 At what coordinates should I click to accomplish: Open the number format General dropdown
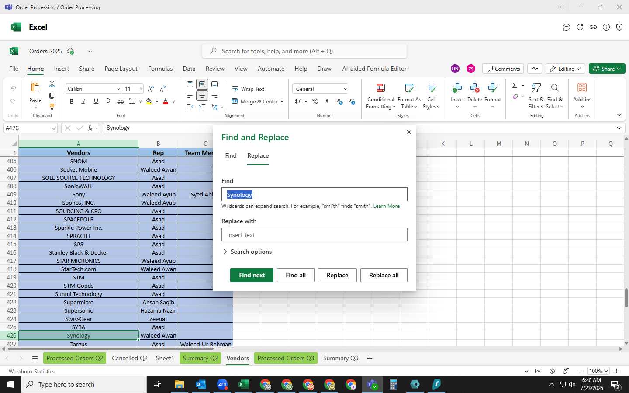coord(345,89)
